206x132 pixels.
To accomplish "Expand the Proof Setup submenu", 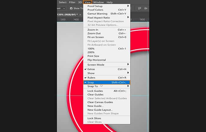I will pos(107,6).
